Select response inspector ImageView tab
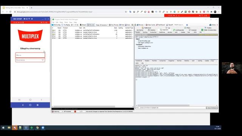 click(171, 61)
